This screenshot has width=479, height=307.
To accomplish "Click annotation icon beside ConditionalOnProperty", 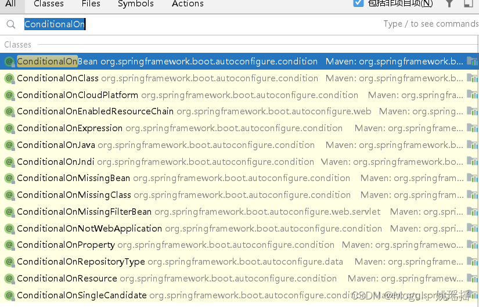I will tap(9, 245).
